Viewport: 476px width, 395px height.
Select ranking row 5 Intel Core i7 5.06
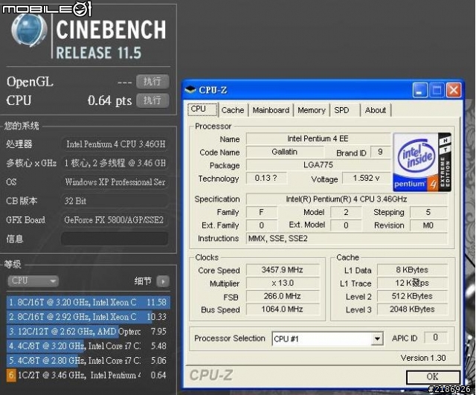point(88,361)
